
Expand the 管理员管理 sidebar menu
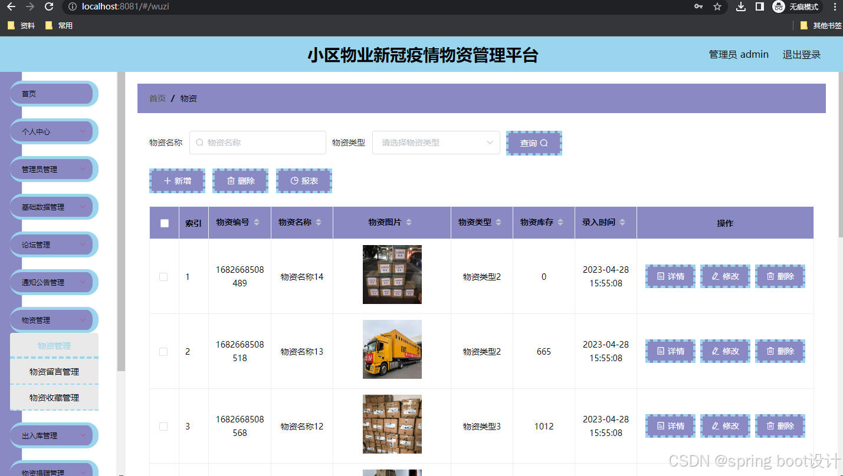pos(54,169)
